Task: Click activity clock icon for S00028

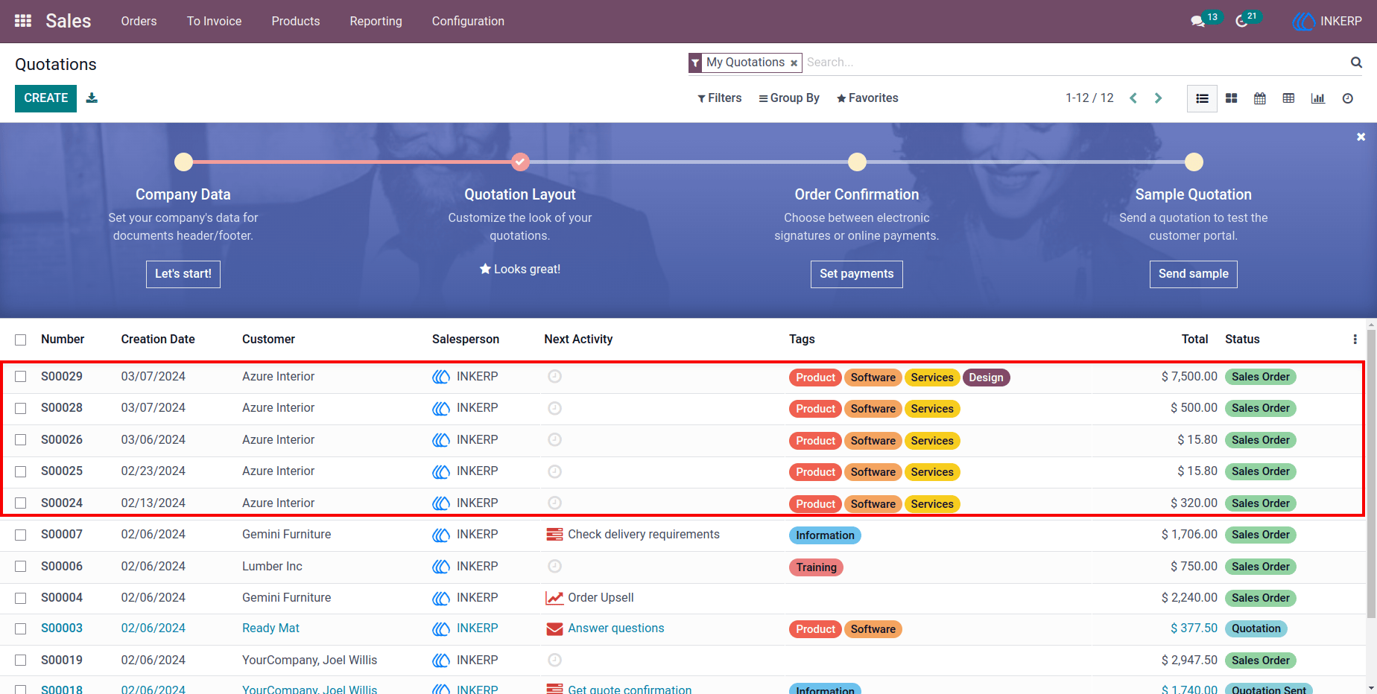Action: pos(554,408)
